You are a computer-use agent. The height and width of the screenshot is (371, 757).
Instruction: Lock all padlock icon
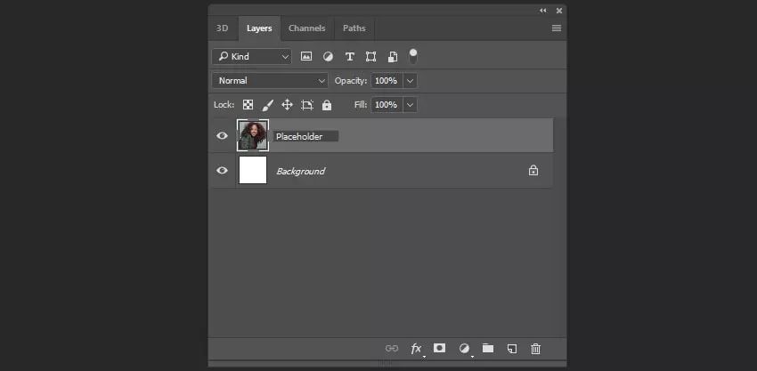coord(327,105)
